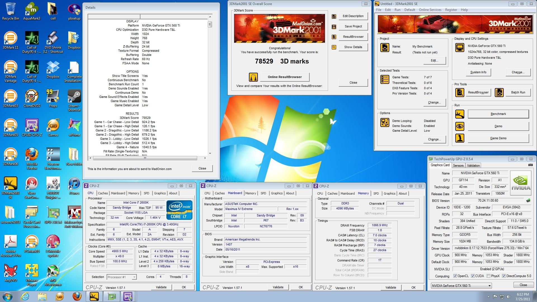Toggle the OpenCL checkbox in GPU-Z

tap(455, 276)
